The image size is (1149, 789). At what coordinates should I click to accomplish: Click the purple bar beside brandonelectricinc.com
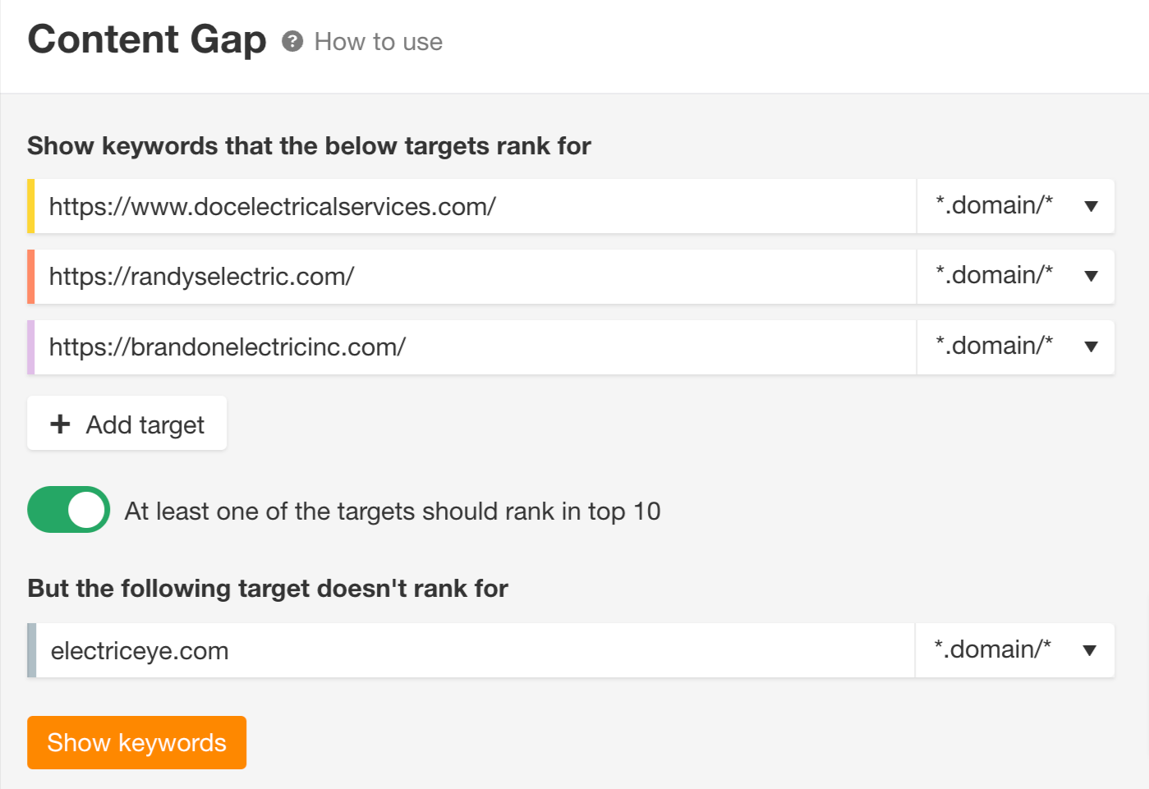click(x=32, y=346)
